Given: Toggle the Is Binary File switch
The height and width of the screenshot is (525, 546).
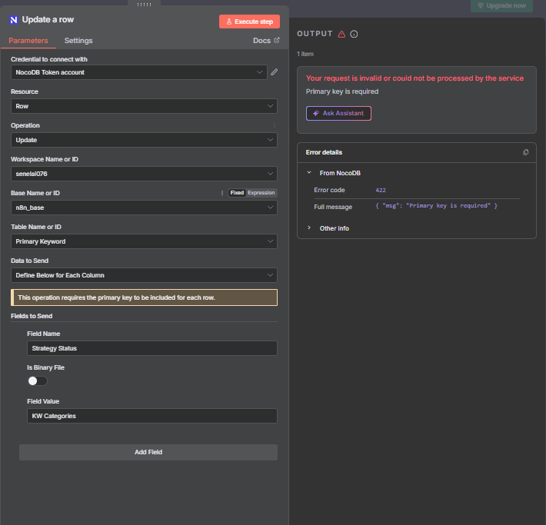Looking at the screenshot, I should coord(37,380).
